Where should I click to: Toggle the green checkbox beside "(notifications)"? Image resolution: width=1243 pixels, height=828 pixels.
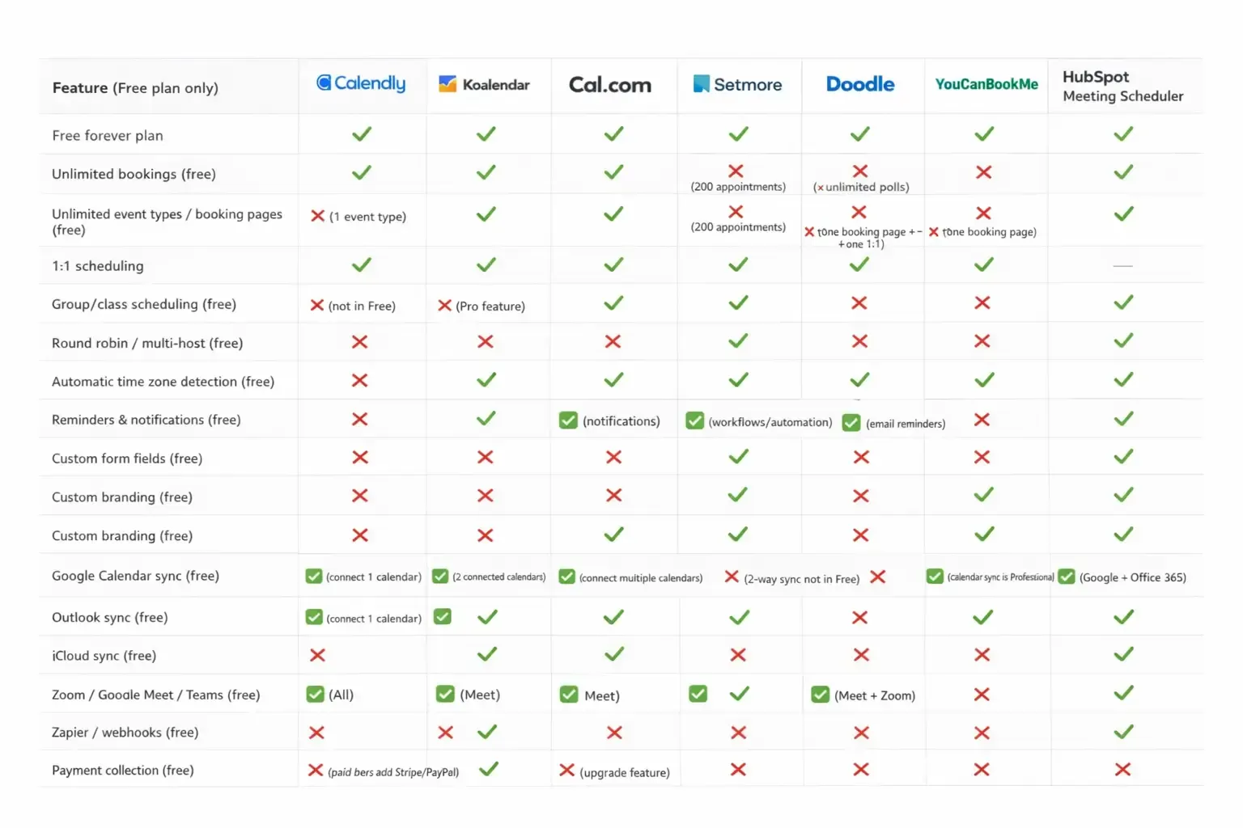coord(569,420)
